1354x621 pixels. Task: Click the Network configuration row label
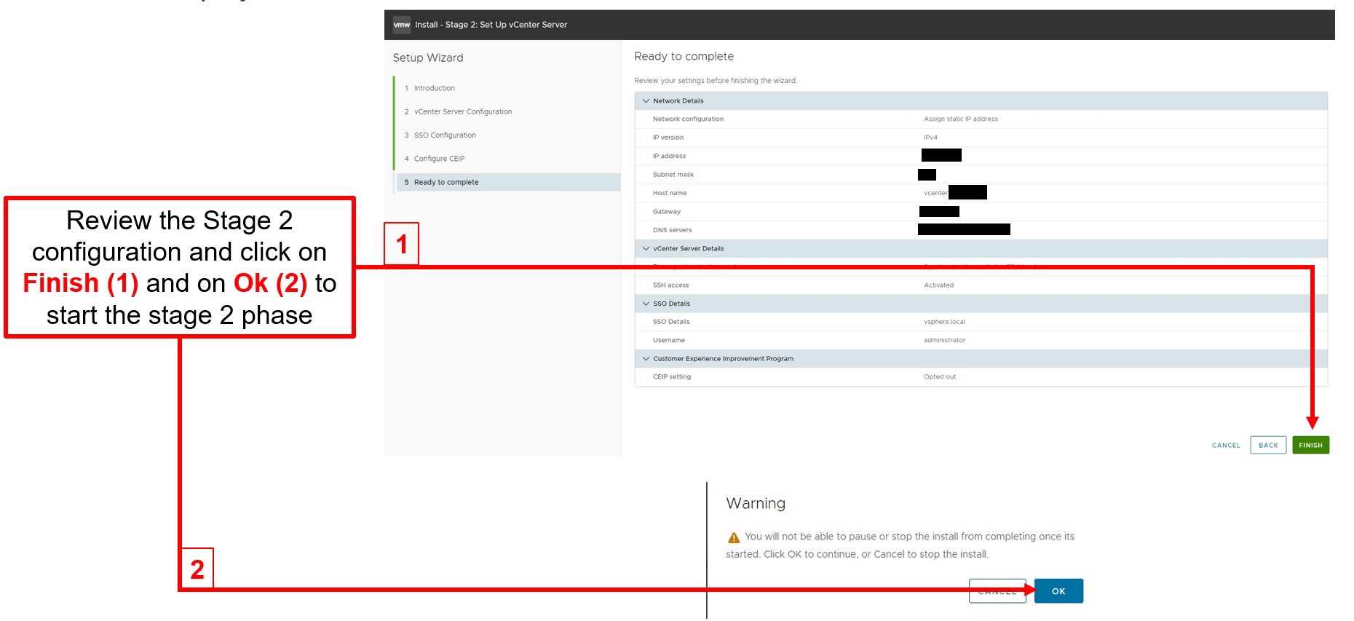(688, 119)
